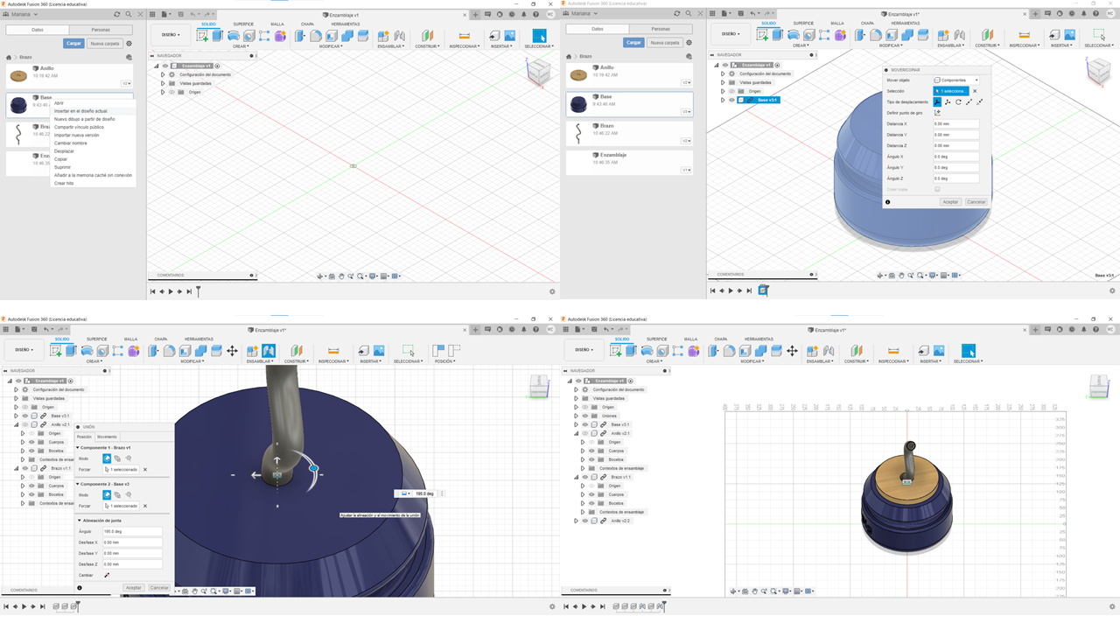The image size is (1120, 630).
Task: Collapse the Componente 1 - Brazo v1 section
Action: tap(77, 447)
